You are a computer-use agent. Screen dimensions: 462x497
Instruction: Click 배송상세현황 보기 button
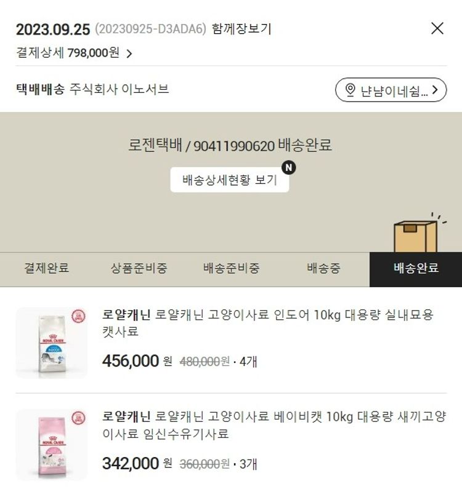tap(230, 180)
